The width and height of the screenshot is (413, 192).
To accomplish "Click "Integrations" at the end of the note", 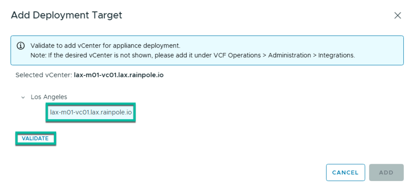I will click(337, 55).
